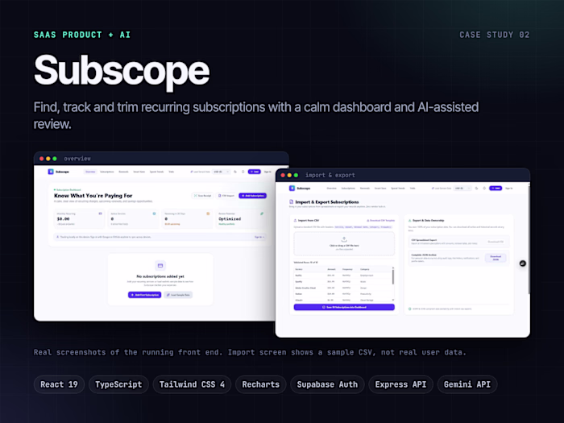This screenshot has width=564, height=423.
Task: Click icon beside Import from CSV heading
Action: point(296,221)
